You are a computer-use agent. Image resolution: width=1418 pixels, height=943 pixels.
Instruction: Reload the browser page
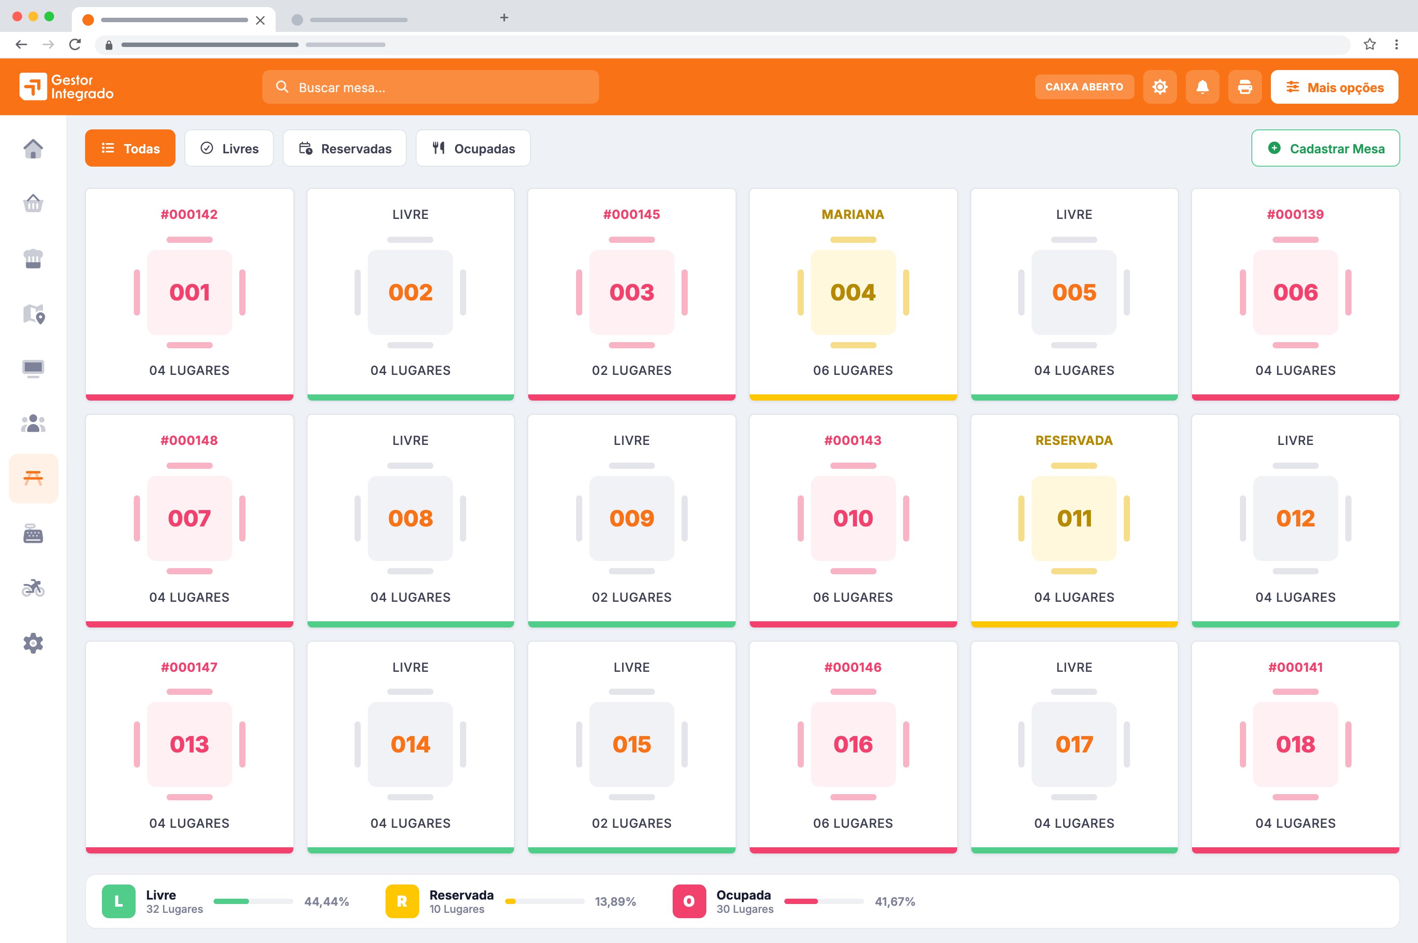75,44
